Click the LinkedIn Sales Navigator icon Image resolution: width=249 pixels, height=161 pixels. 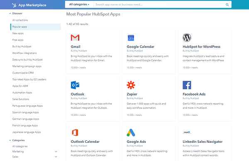(x=187, y=132)
